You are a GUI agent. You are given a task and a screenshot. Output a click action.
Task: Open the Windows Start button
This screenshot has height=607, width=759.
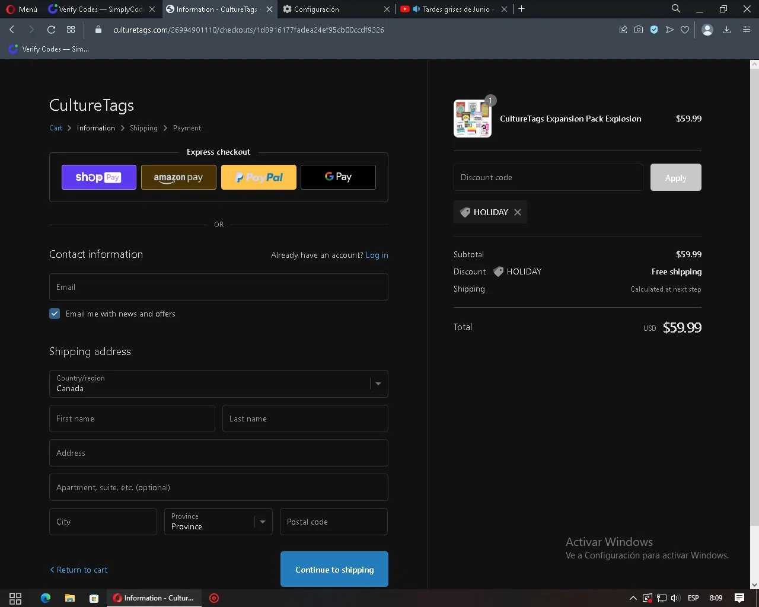[x=15, y=598]
